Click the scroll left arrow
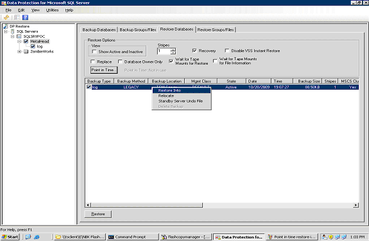This screenshot has height=241, width=369. click(x=88, y=205)
